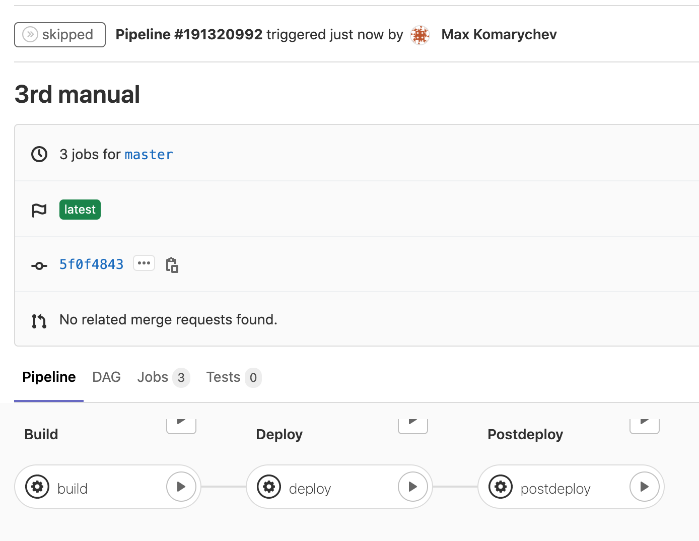The height and width of the screenshot is (541, 699).
Task: Click the deploy job gear icon
Action: [269, 487]
